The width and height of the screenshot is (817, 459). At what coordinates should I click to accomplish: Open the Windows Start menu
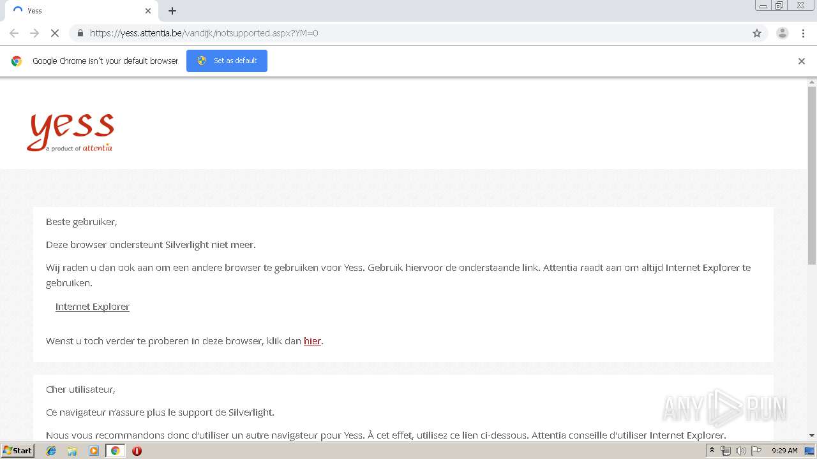tap(17, 451)
